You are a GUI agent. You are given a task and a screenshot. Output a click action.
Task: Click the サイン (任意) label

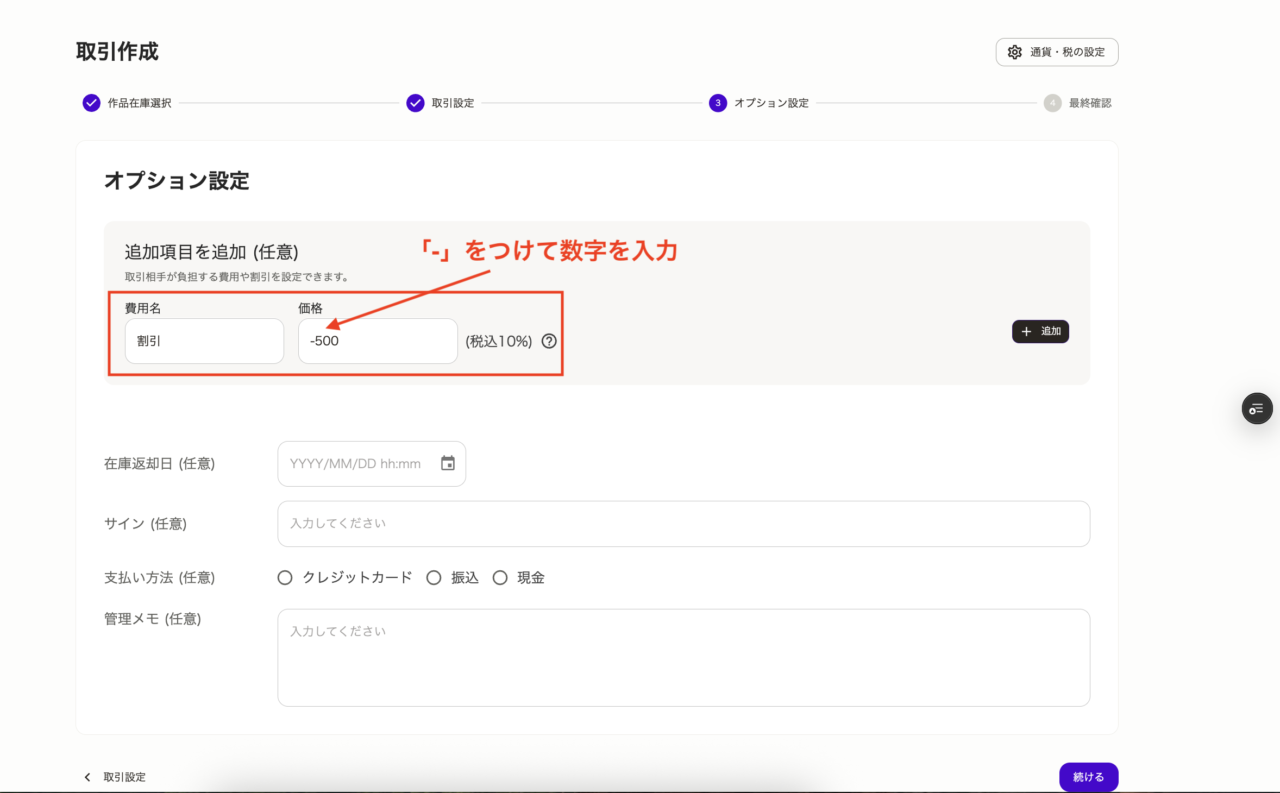[146, 524]
